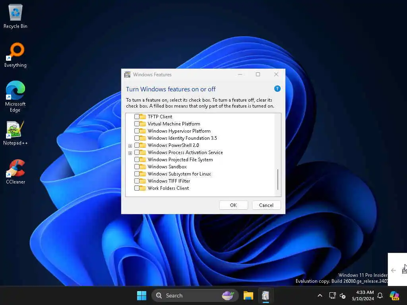Expand the Windows PowerShell 2.0 node
This screenshot has height=305, width=407.
(x=130, y=146)
